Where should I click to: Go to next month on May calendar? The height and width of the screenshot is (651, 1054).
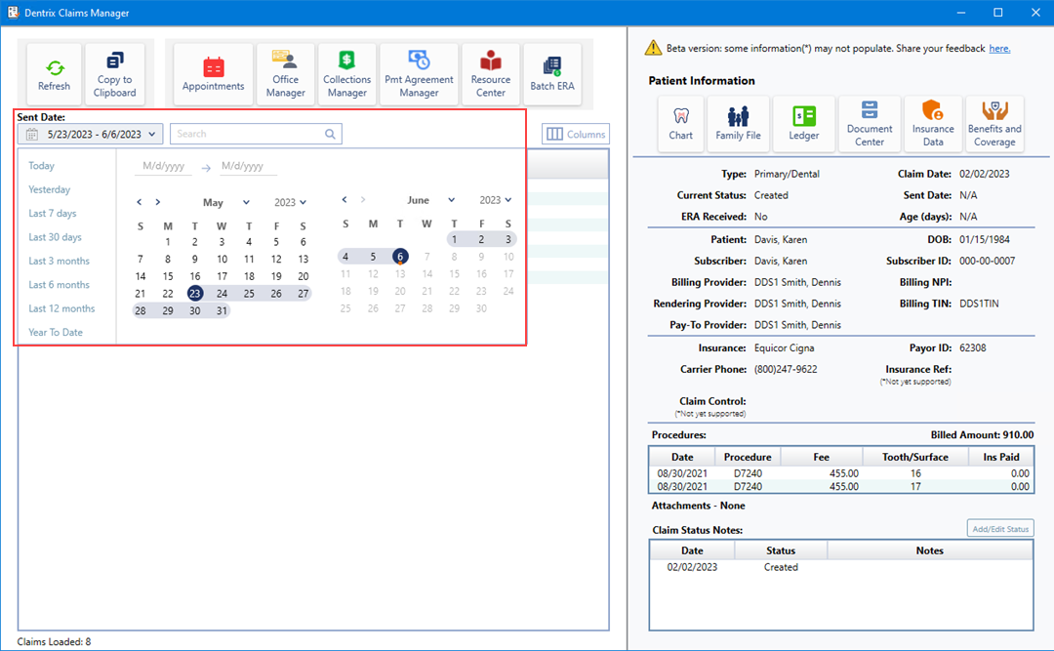(x=158, y=202)
